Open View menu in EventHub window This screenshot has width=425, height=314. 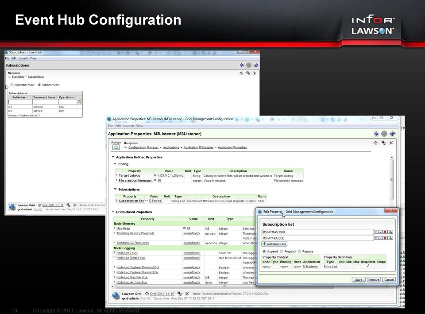point(33,58)
